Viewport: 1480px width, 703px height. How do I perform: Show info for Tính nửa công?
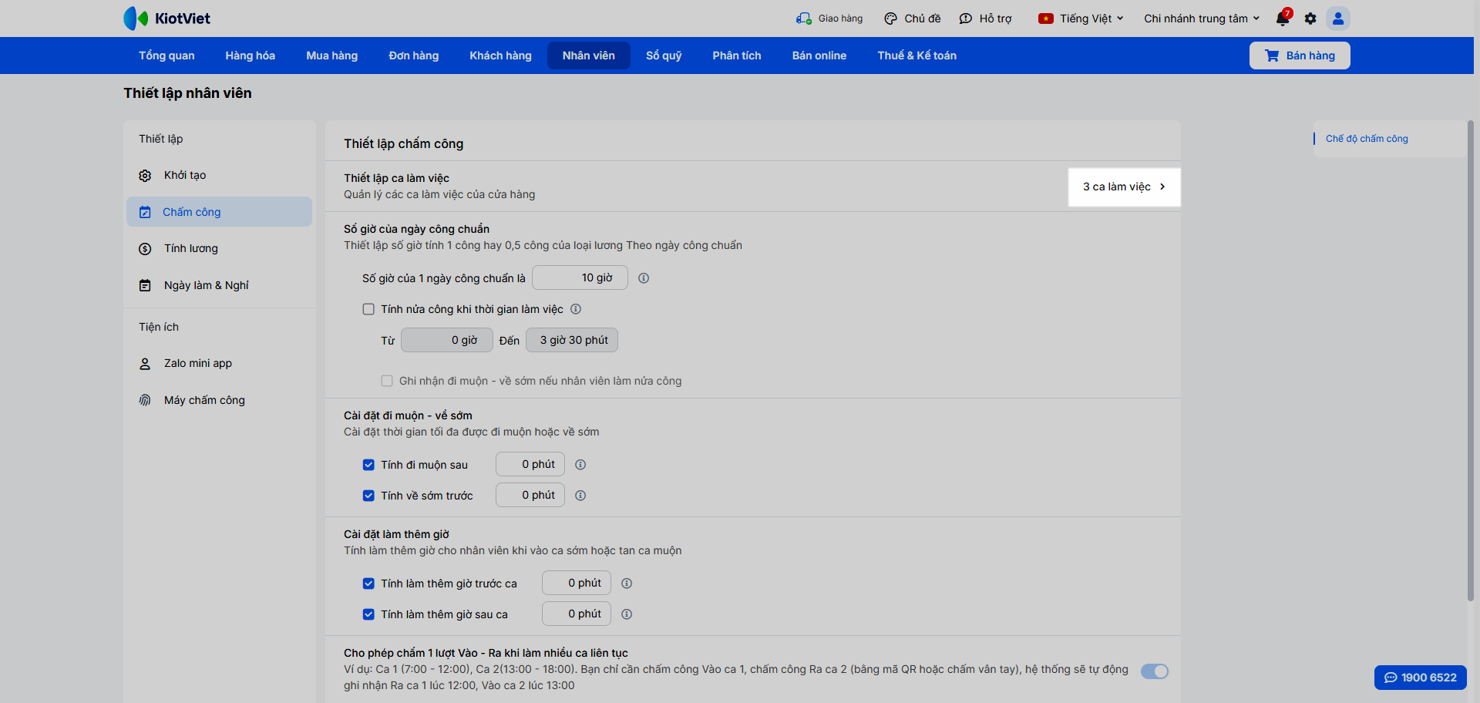click(576, 309)
